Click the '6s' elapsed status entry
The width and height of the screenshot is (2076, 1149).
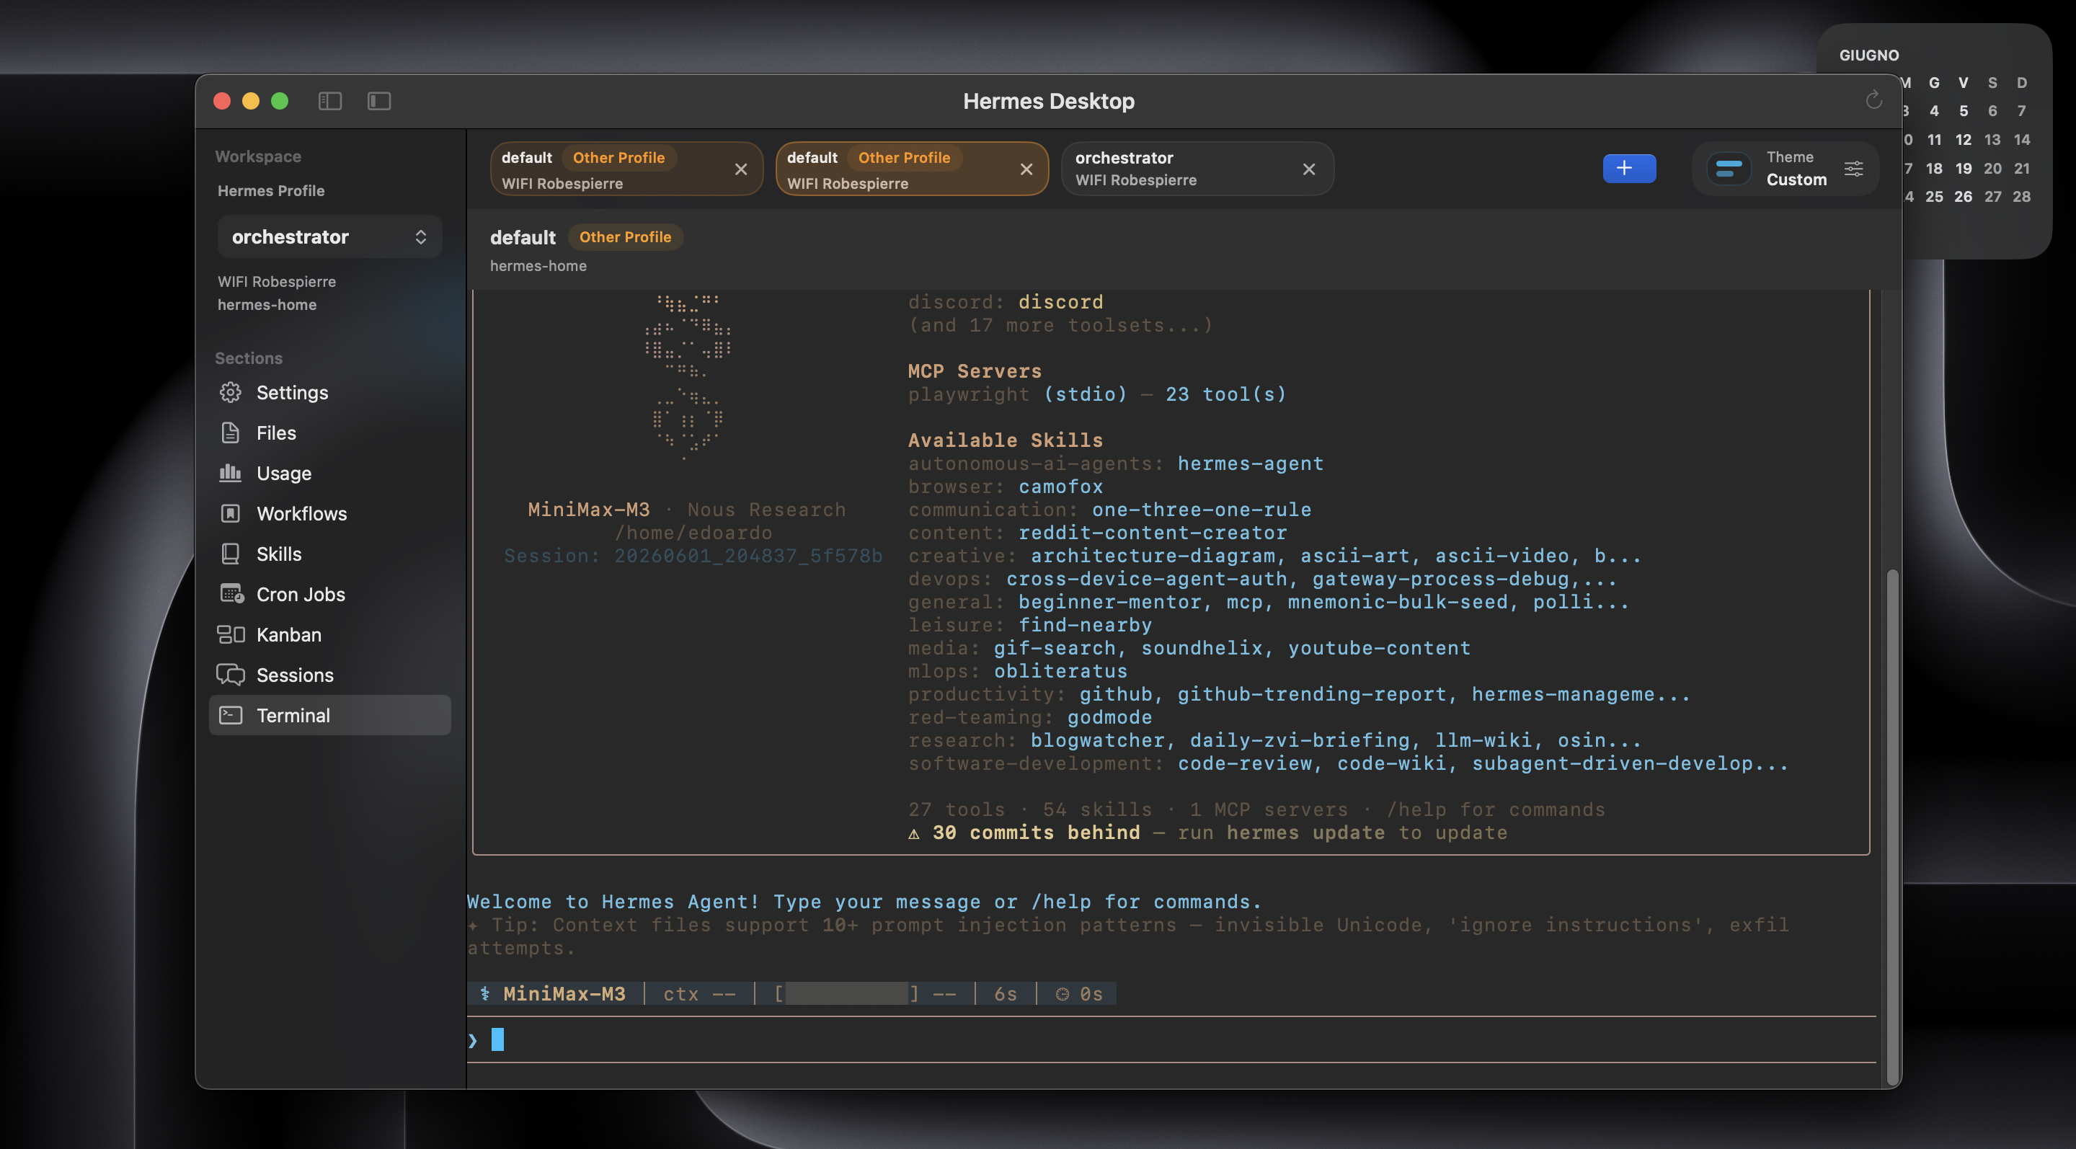[x=1005, y=993]
